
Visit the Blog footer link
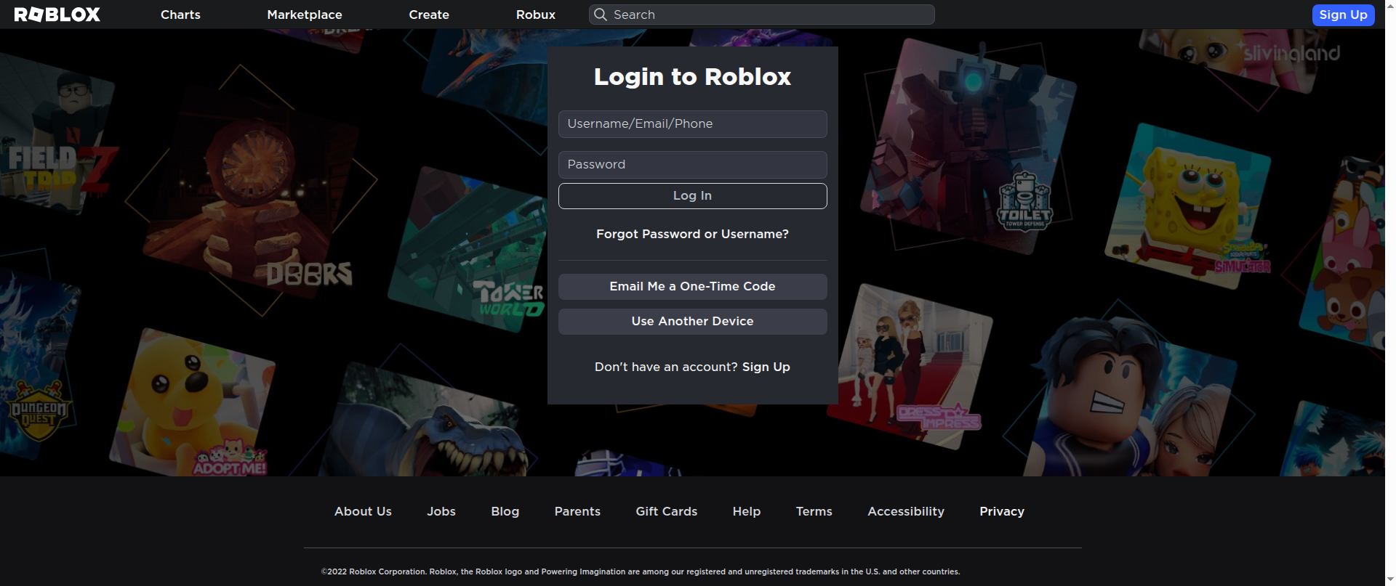pos(505,511)
